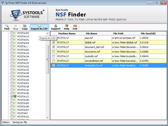Click file size value 1.20020
The image size is (168, 126).
coord(144,38)
